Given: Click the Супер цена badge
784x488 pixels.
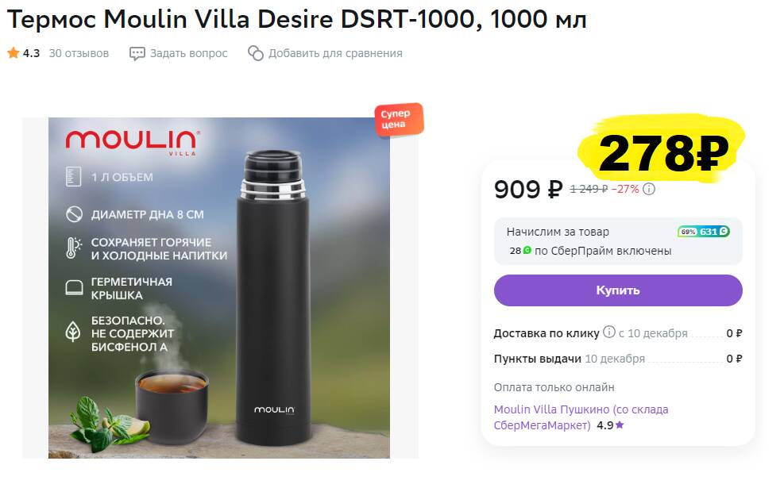Looking at the screenshot, I should tap(399, 119).
